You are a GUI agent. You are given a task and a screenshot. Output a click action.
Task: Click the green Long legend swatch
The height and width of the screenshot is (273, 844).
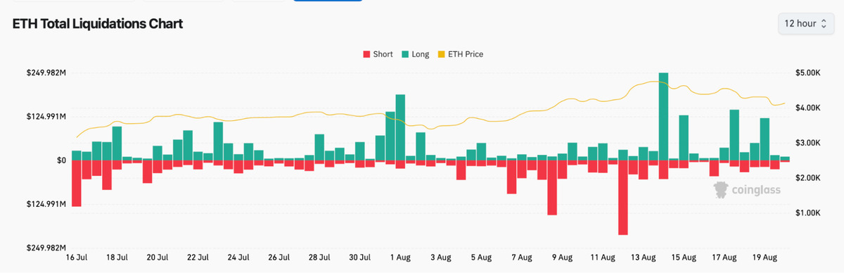405,54
